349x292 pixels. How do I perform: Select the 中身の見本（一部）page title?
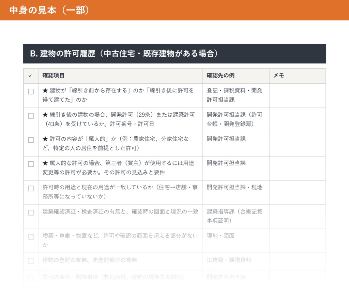(49, 10)
